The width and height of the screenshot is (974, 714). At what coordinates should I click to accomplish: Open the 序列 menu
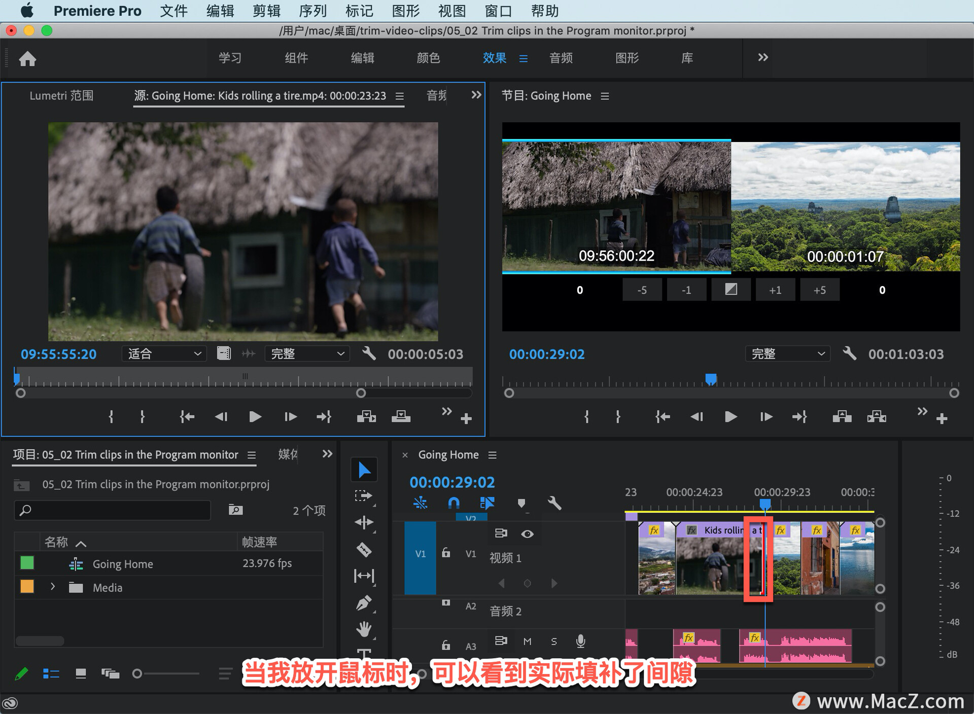click(312, 11)
